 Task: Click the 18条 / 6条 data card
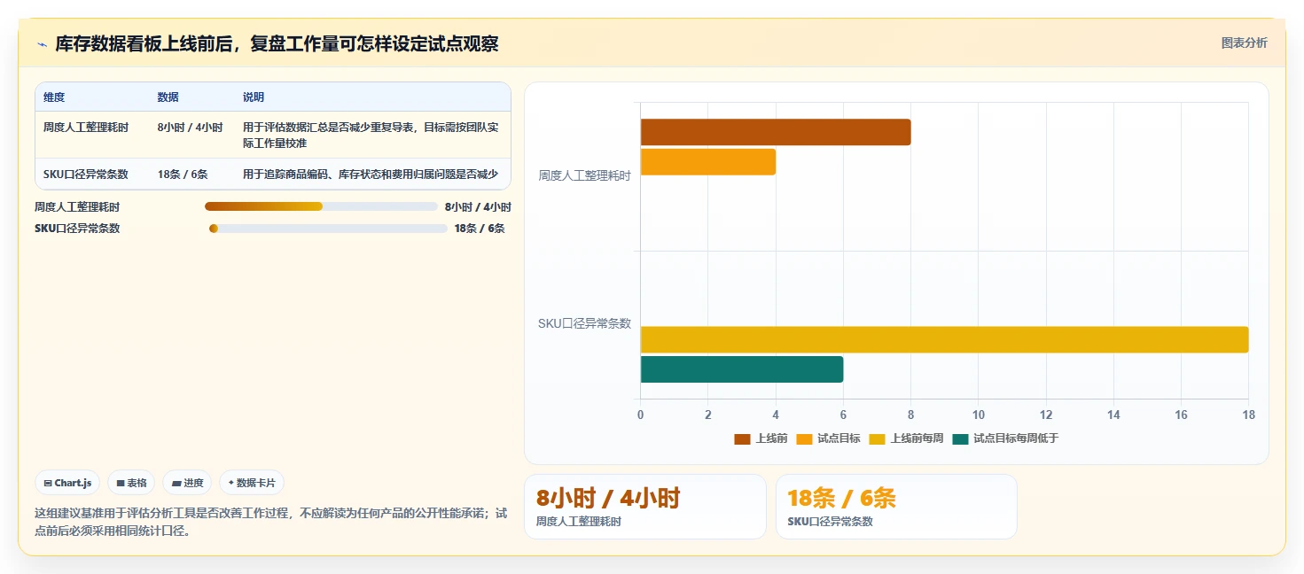click(896, 507)
